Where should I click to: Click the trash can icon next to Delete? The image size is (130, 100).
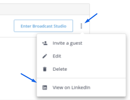[45, 69]
